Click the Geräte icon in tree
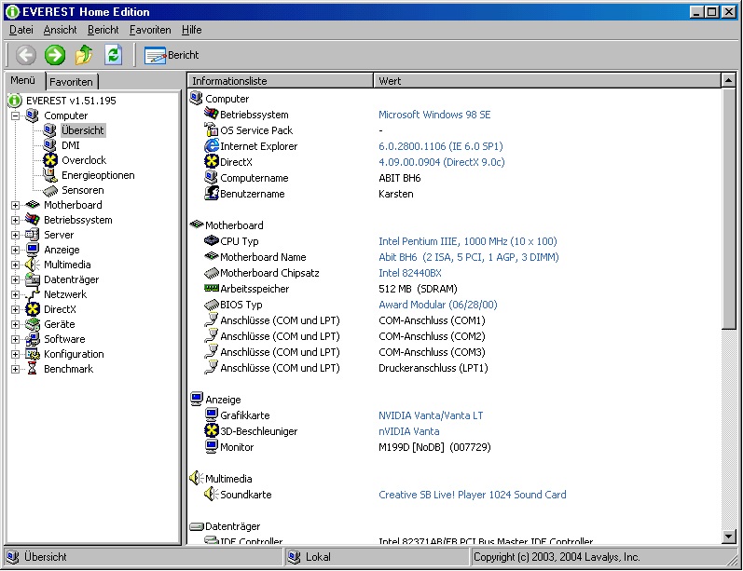 pos(33,324)
